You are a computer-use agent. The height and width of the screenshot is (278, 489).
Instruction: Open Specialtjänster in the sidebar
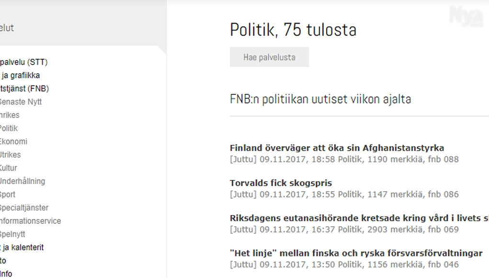[x=24, y=208]
